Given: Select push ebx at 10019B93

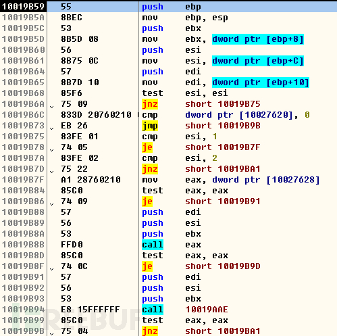Looking at the screenshot, I should [172, 299].
